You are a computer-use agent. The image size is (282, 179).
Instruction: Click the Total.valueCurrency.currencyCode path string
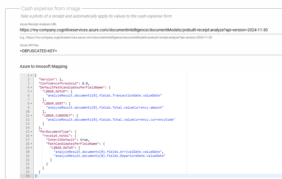(110, 120)
